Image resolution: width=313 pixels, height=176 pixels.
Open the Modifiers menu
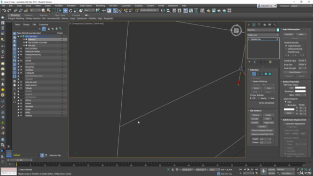[x=59, y=6]
